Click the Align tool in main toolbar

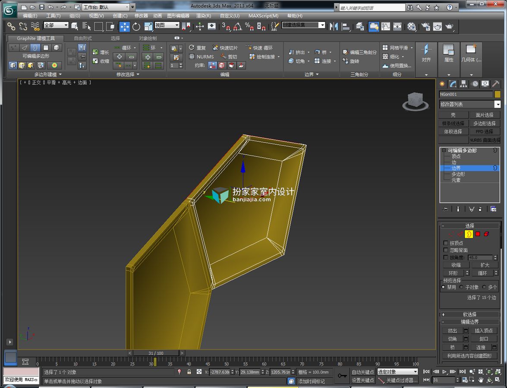click(x=346, y=26)
